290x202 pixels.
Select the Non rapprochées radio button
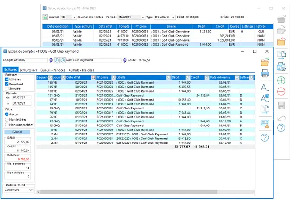coord(7,125)
